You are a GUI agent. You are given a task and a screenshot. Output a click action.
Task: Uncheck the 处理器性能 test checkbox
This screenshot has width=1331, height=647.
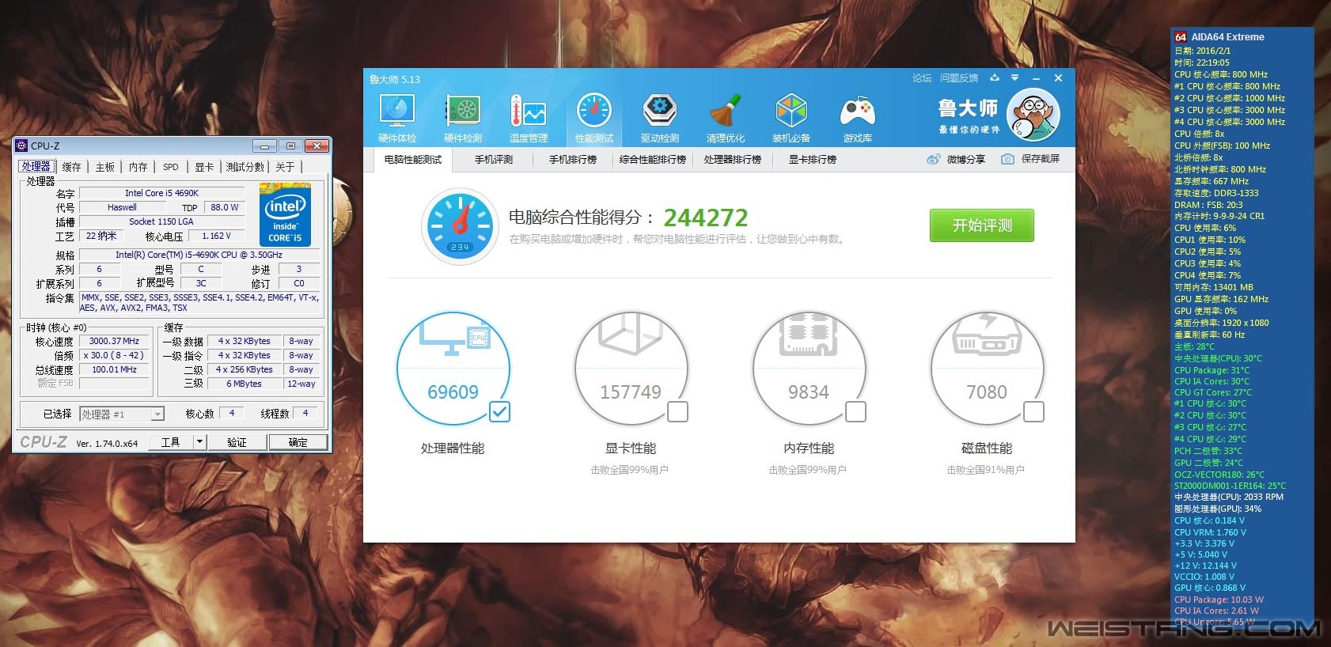tap(499, 411)
